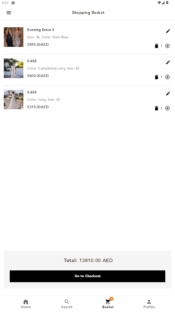Open the hamburger menu

pos(9,12)
